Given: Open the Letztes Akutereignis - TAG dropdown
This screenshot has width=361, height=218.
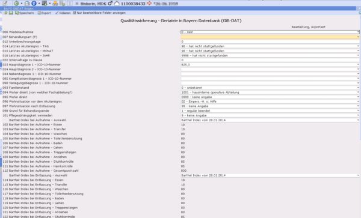Looking at the screenshot, I should [x=270, y=46].
